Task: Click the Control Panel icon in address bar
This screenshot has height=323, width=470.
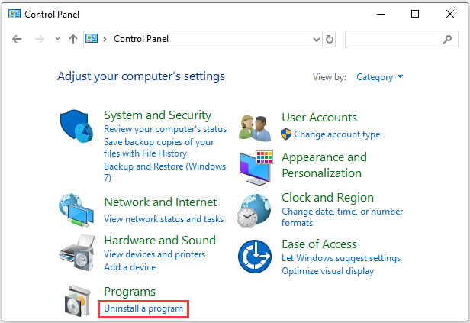Action: point(92,39)
